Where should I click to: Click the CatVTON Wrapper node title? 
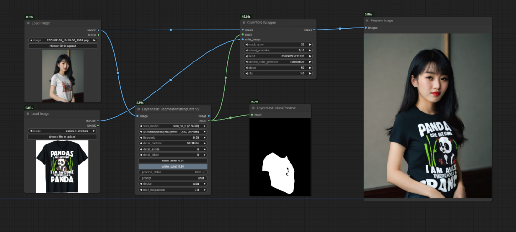(x=262, y=23)
